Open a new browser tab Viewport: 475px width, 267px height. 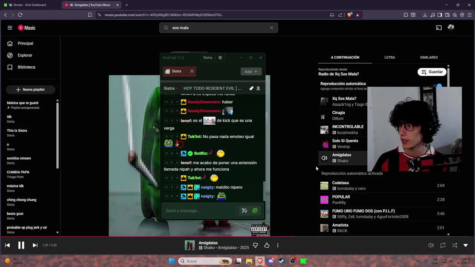coord(127,5)
